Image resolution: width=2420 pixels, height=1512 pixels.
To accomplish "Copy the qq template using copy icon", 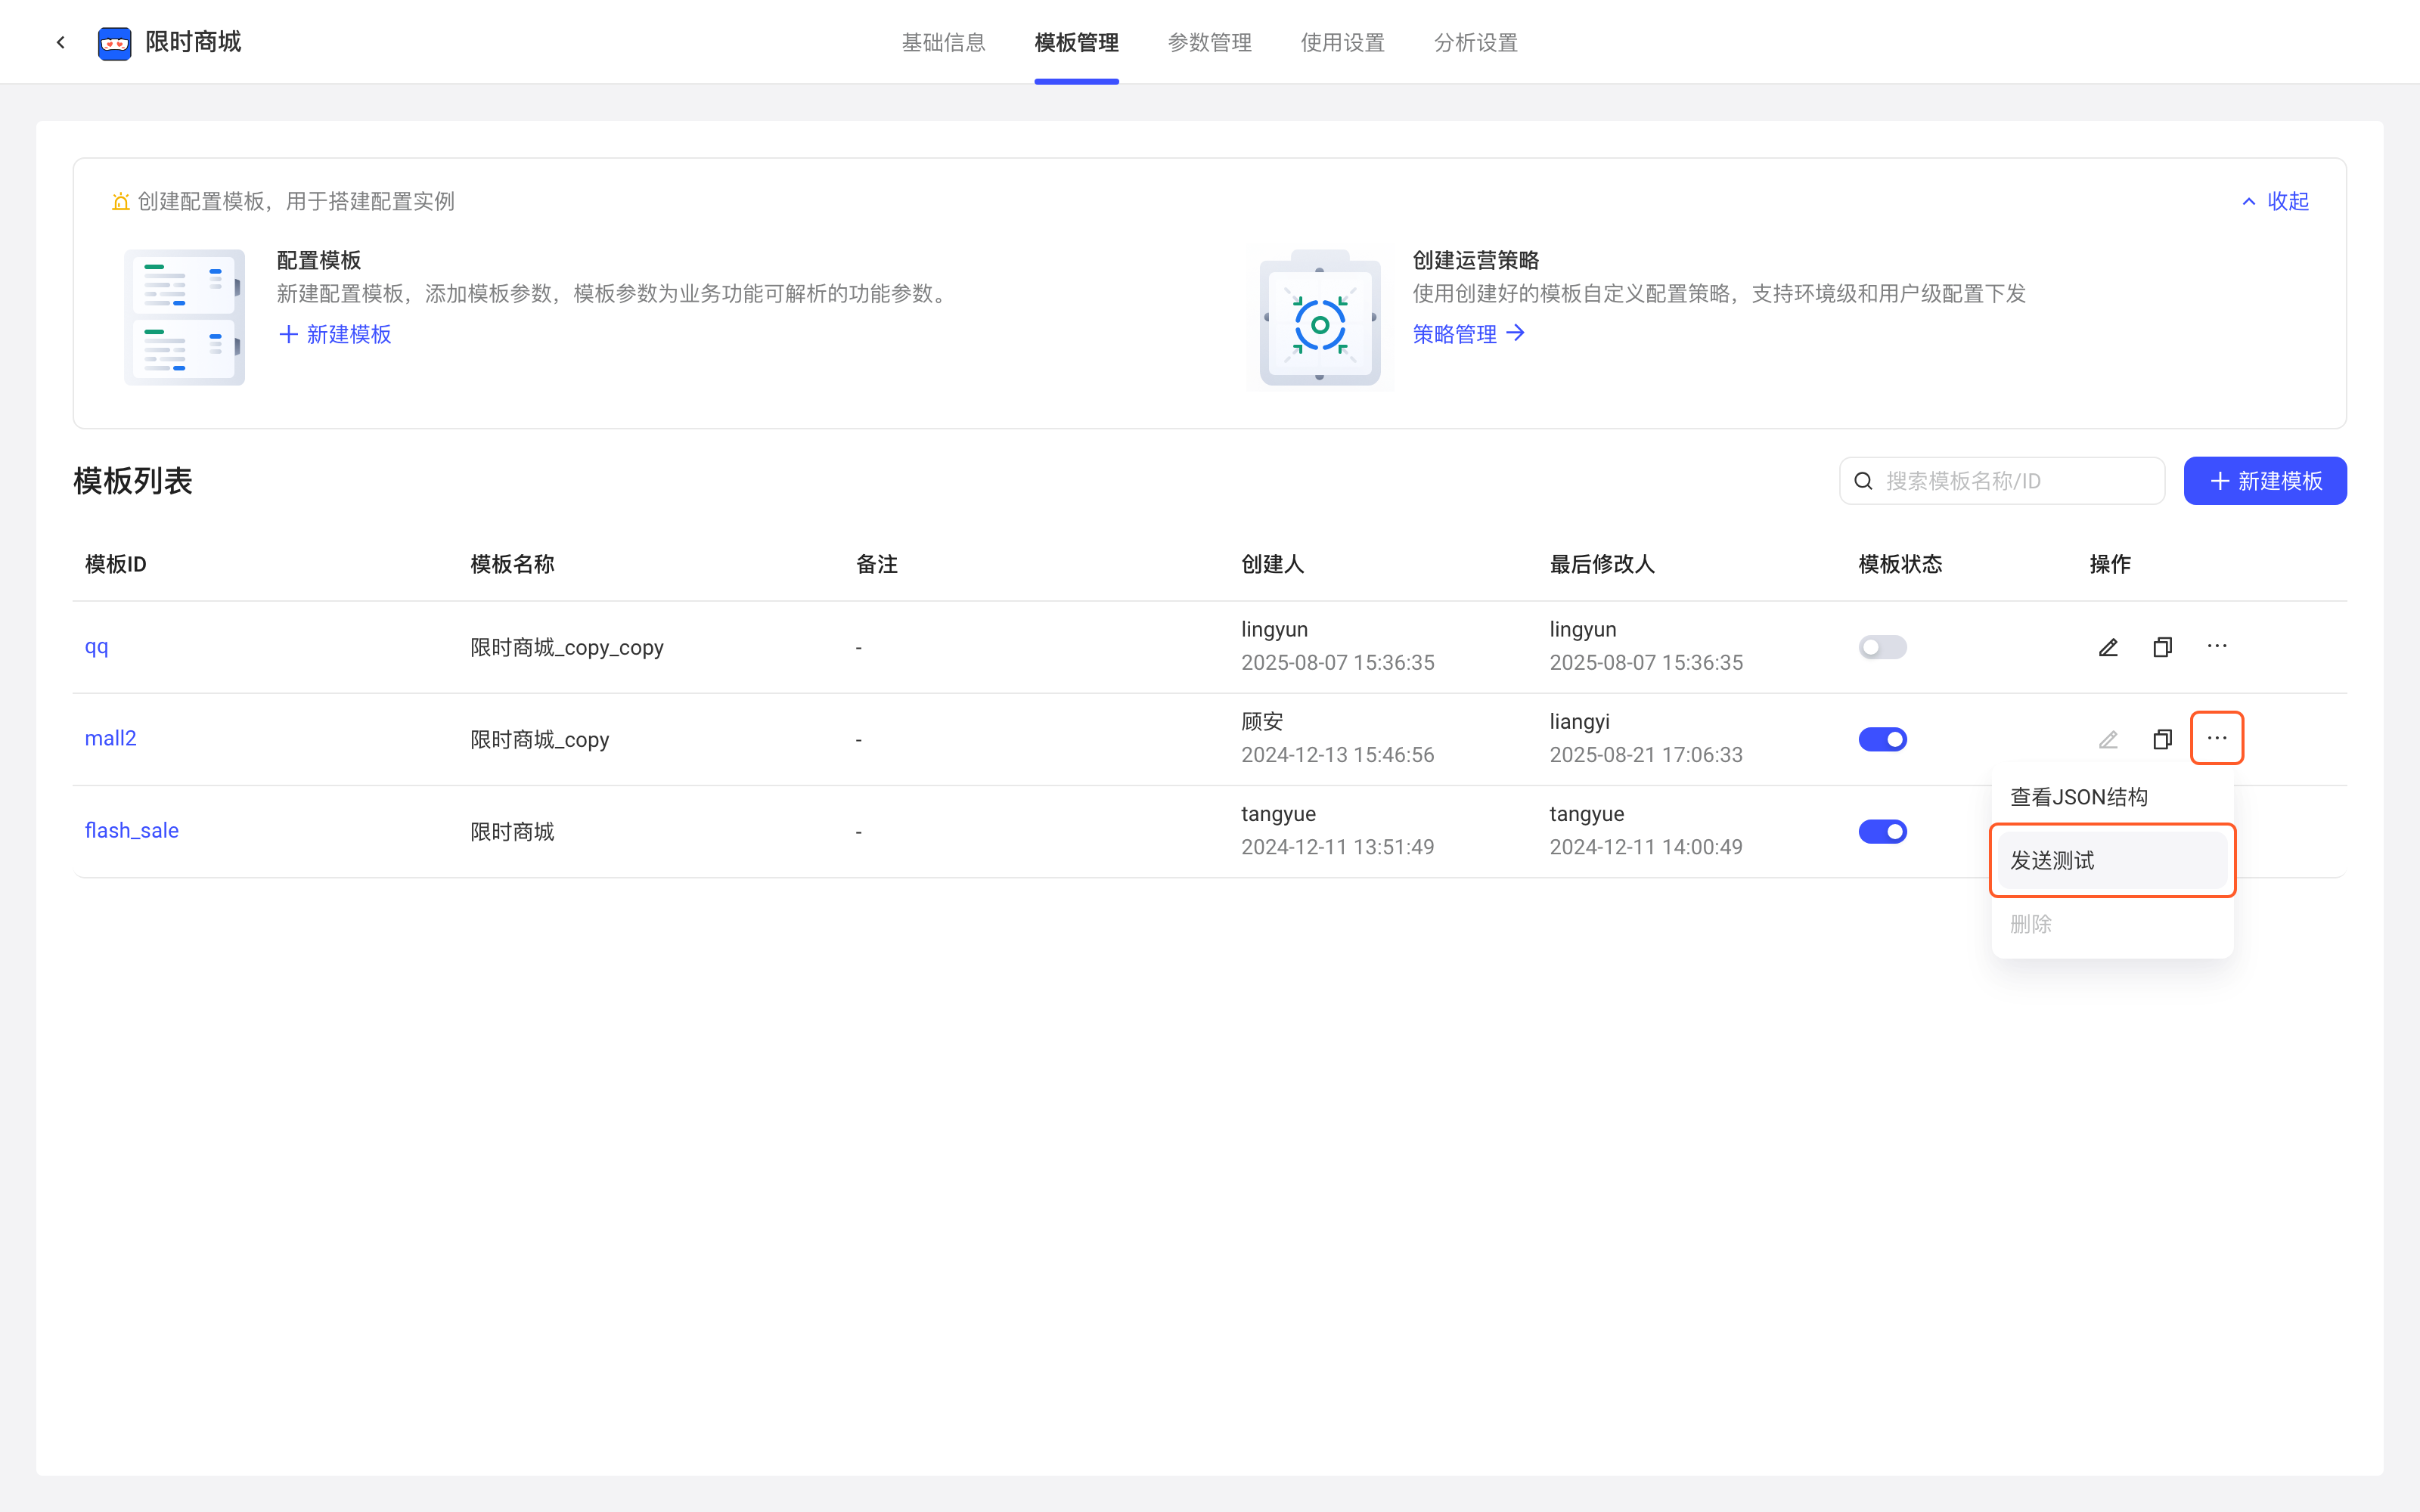I will (x=2162, y=647).
